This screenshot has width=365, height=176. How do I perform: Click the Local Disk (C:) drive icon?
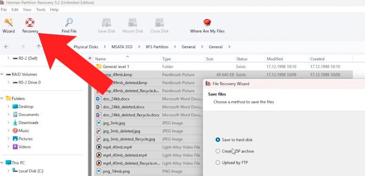click(15, 170)
